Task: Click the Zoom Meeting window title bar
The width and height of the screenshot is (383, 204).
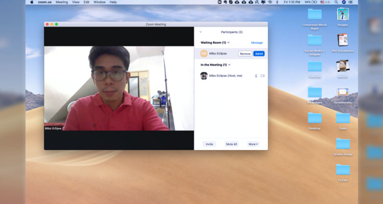Action: click(x=156, y=24)
